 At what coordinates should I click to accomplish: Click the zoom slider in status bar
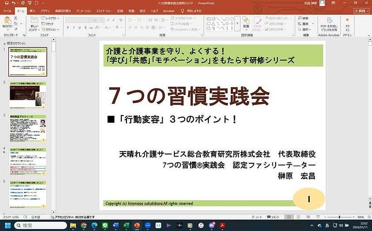click(x=339, y=217)
